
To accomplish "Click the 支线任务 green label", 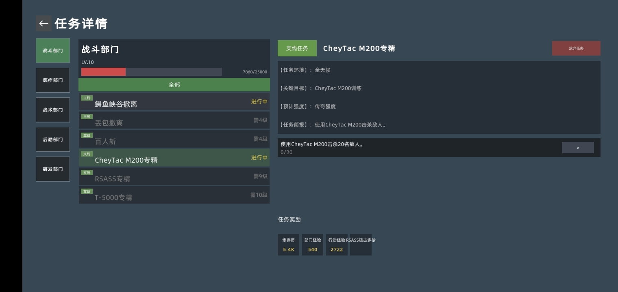I will point(297,48).
